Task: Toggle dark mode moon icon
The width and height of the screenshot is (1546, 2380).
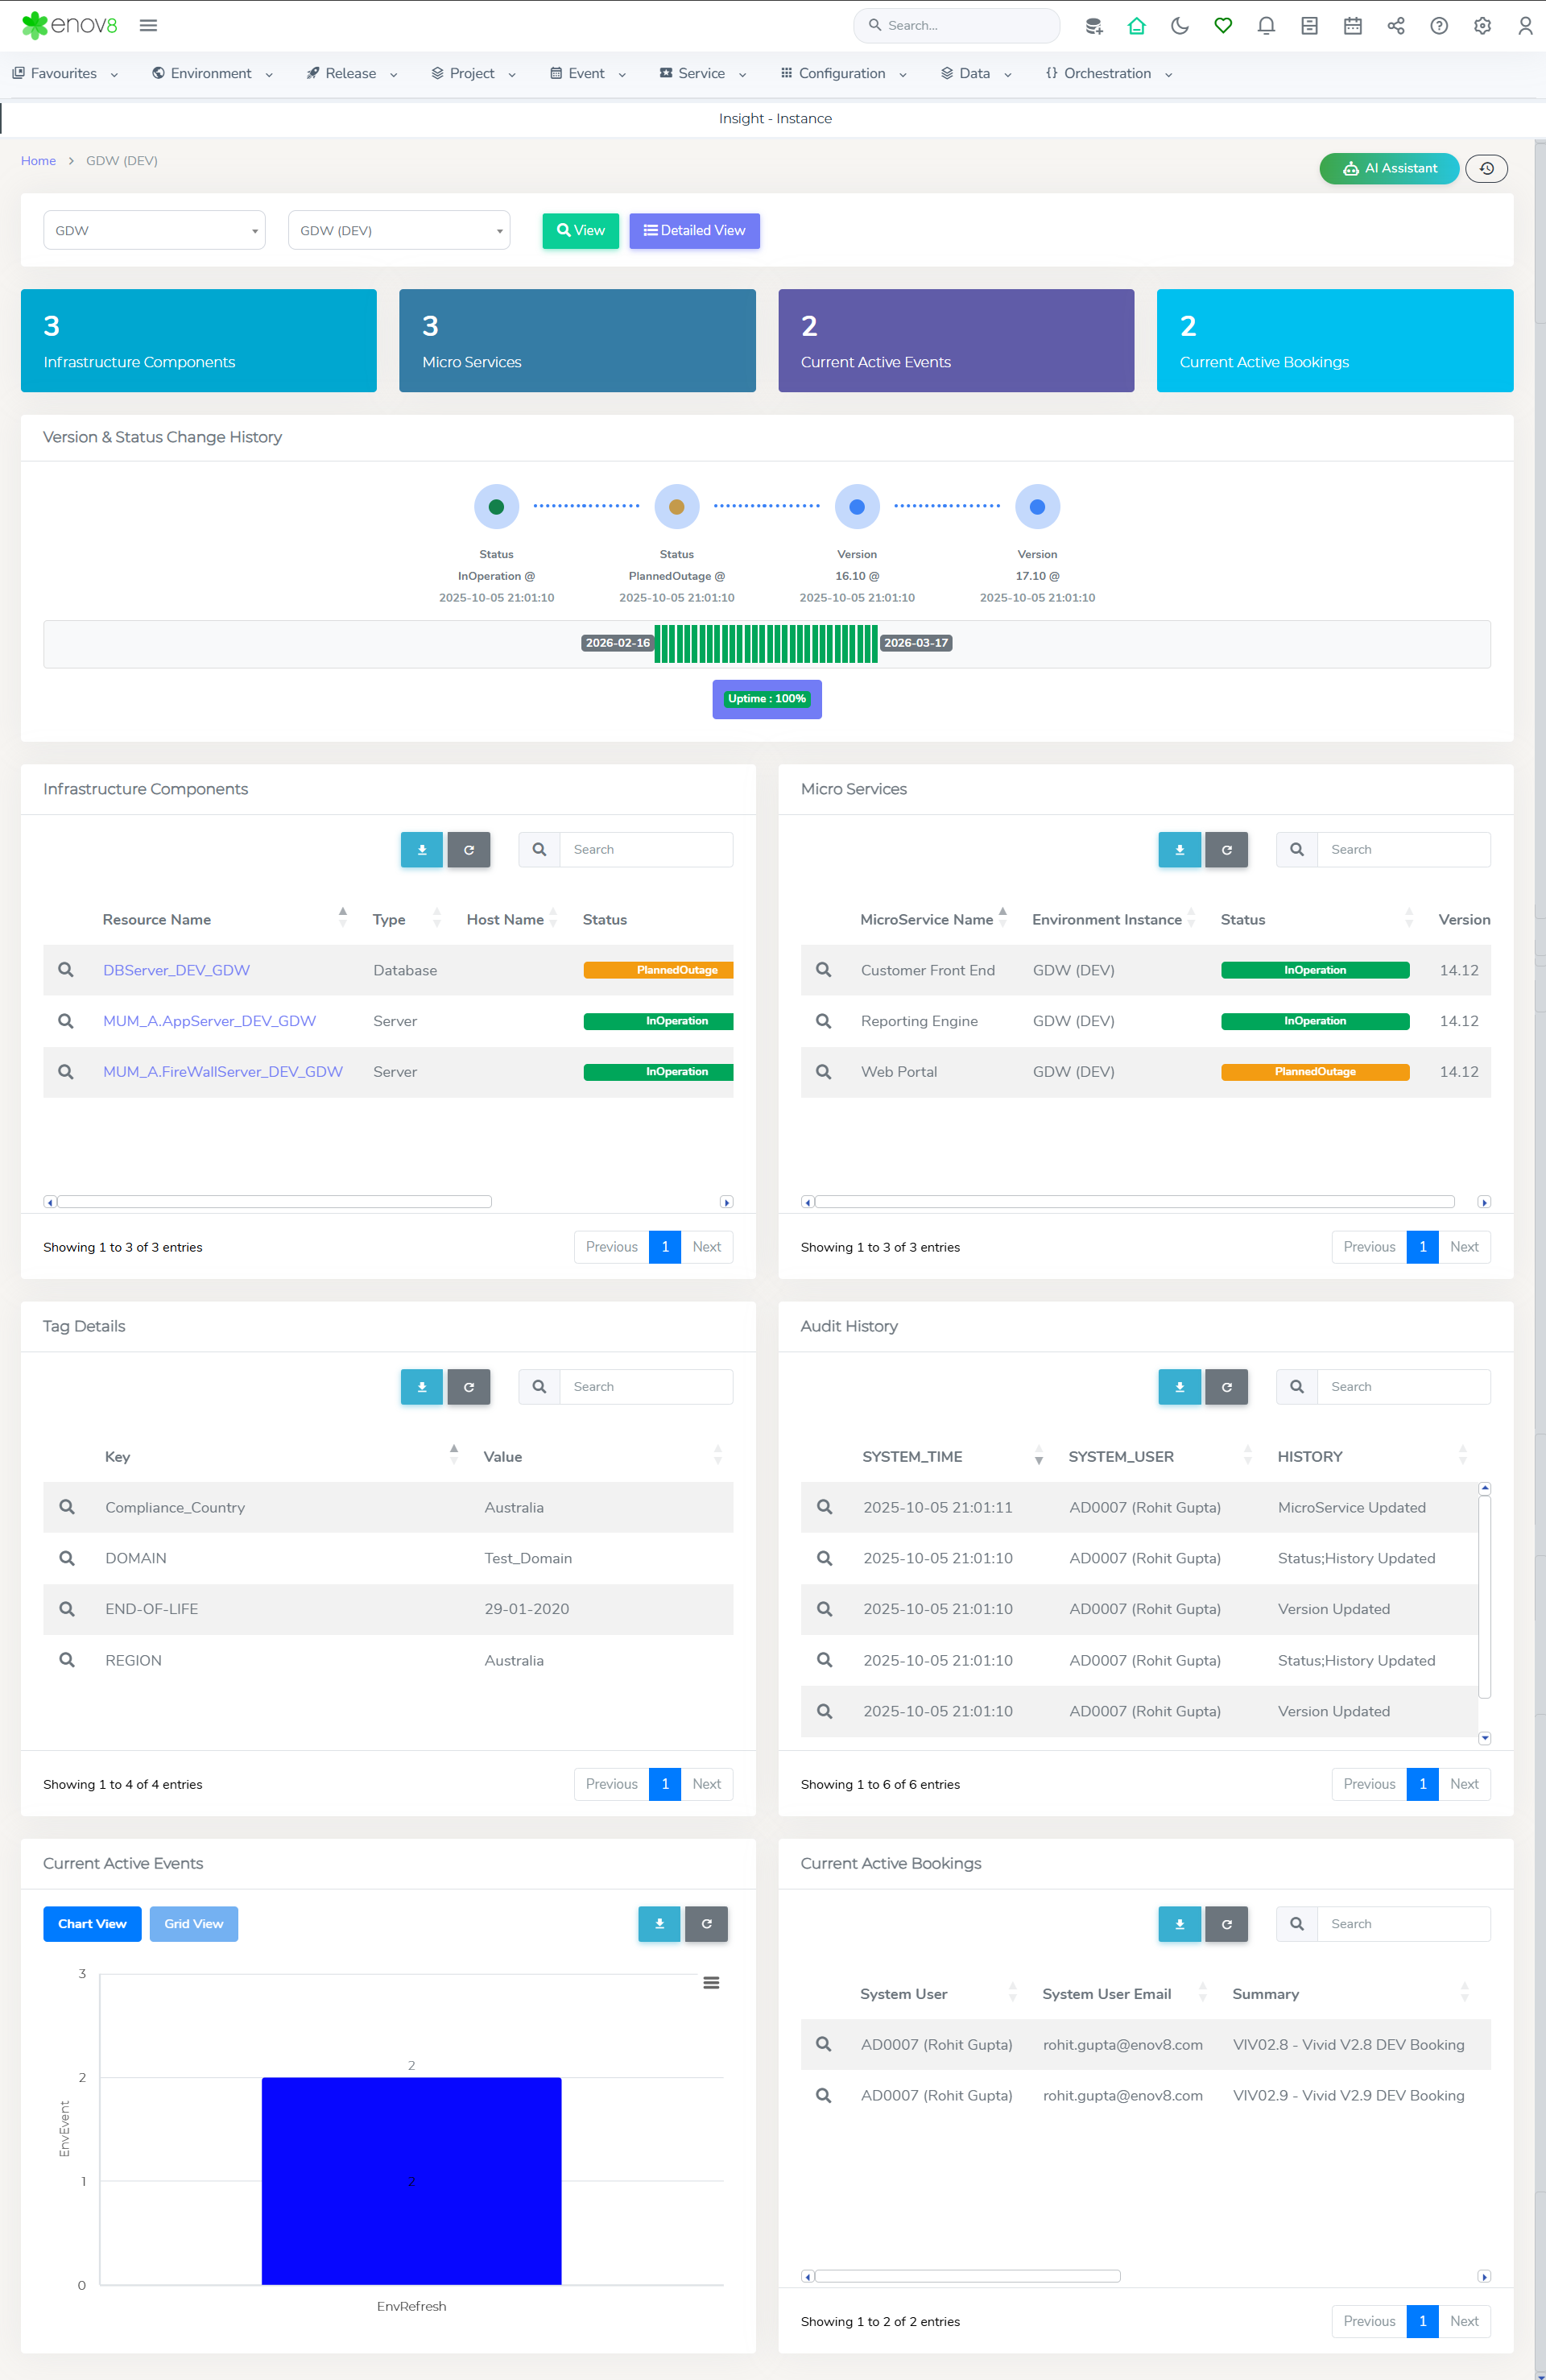Action: [1179, 26]
